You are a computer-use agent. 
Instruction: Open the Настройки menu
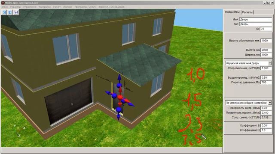[x=45, y=7]
